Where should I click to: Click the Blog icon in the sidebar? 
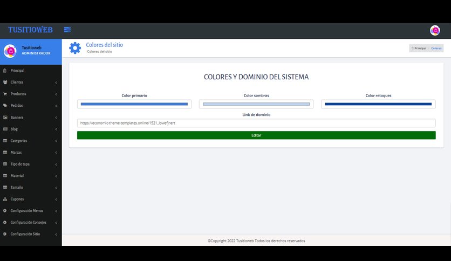pos(5,129)
